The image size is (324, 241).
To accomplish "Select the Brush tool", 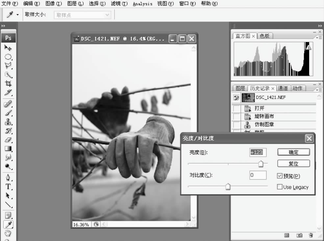I will coord(8,113).
